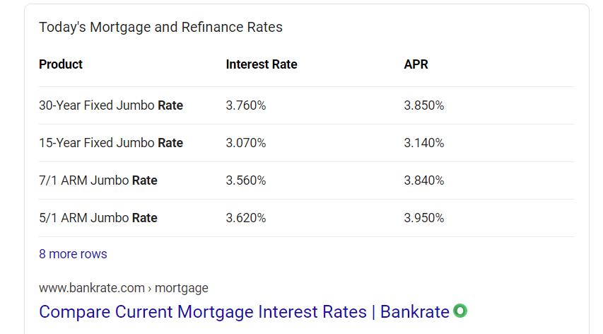Click the 5/1 ARM Jumbo Rate row label
This screenshot has height=334, width=603.
click(98, 218)
